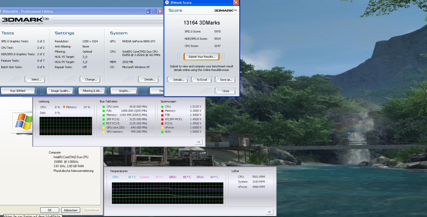Click the SM2.0 Score value 5970
This screenshot has height=217, width=427.
click(x=217, y=31)
